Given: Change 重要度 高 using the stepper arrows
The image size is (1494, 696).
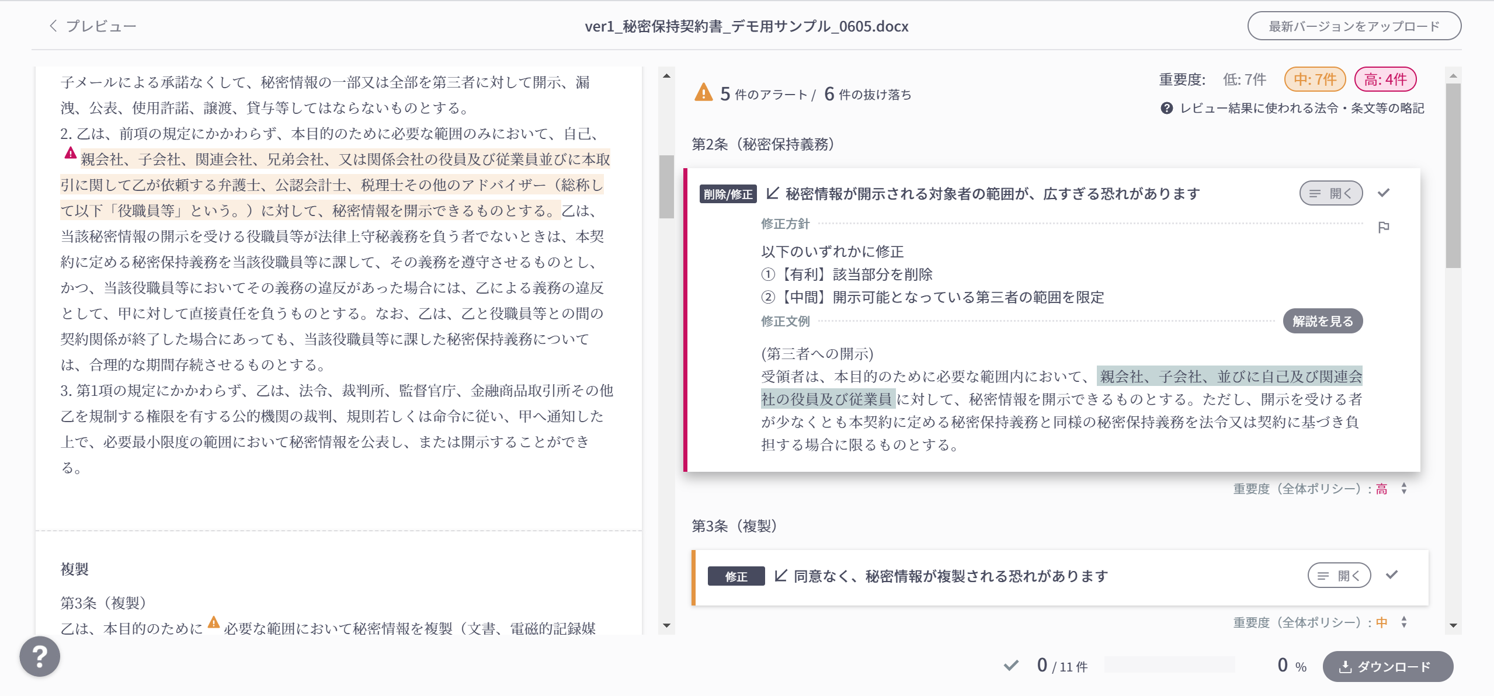Looking at the screenshot, I should (1403, 489).
